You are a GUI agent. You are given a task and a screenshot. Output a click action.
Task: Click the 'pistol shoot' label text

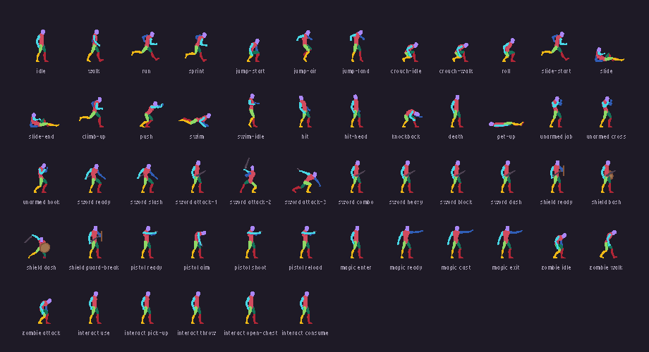point(250,268)
